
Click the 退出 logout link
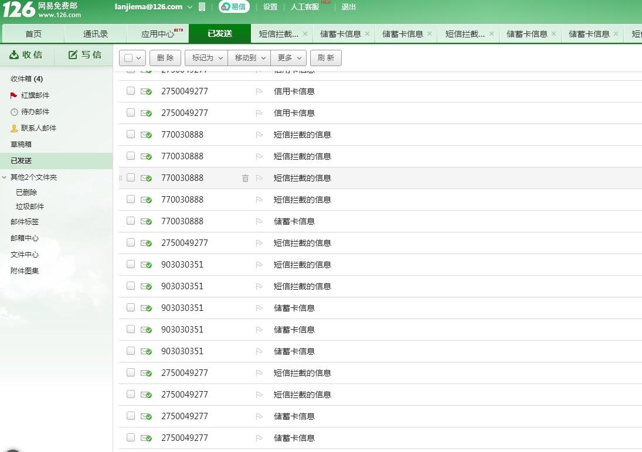tap(348, 6)
